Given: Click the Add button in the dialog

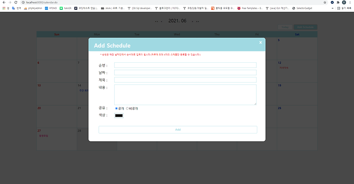Looking at the screenshot, I should coord(178,130).
